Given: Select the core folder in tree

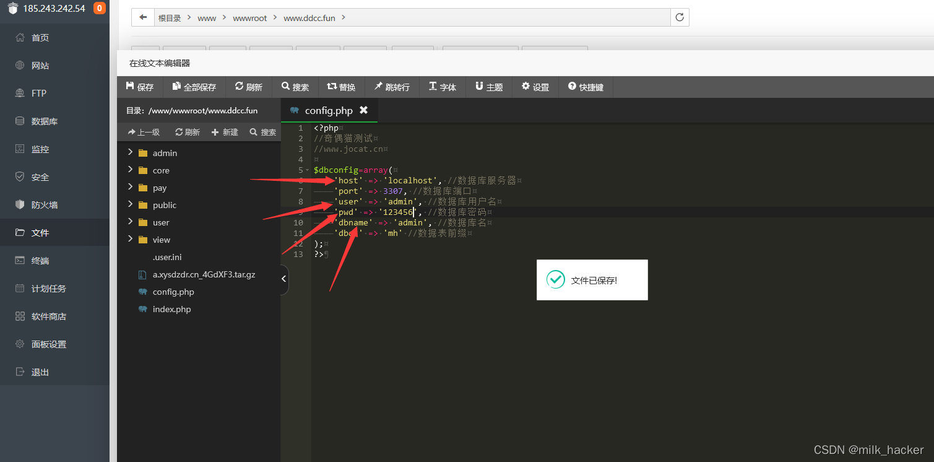Looking at the screenshot, I should point(161,170).
